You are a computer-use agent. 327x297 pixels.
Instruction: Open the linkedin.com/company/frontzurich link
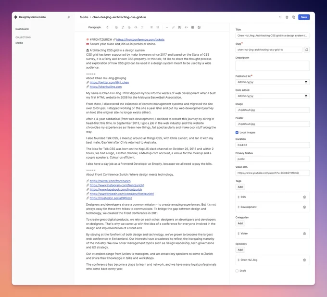tap(122, 194)
